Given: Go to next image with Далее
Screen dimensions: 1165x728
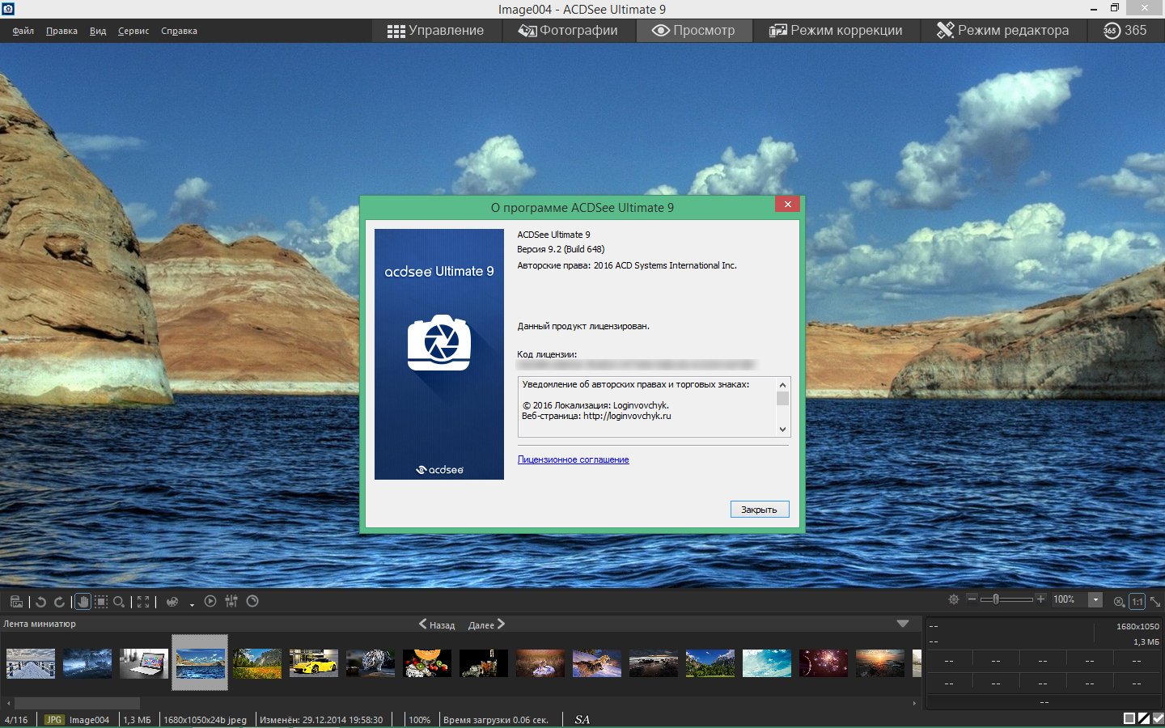Looking at the screenshot, I should 486,624.
